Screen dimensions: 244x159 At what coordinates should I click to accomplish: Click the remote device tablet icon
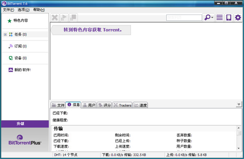(229, 17)
